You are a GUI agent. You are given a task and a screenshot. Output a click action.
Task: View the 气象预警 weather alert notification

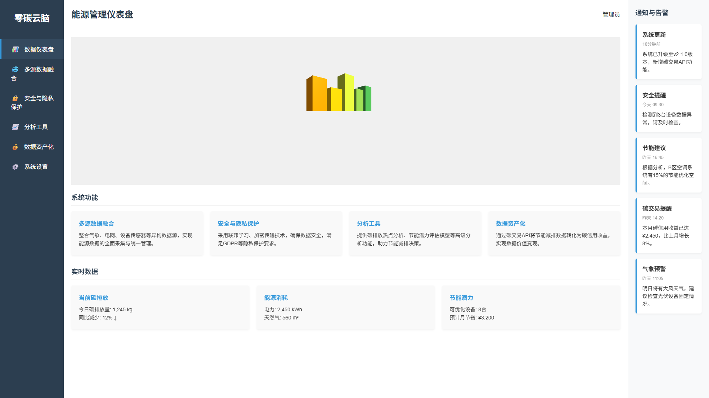tap(669, 286)
